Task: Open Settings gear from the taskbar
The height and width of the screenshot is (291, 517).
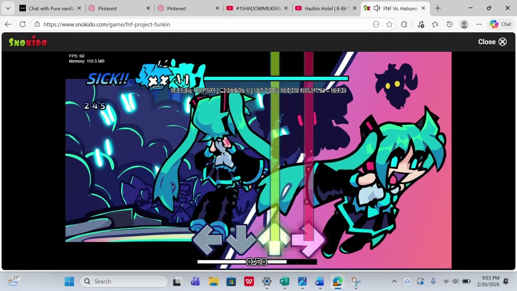Action: pos(267,281)
